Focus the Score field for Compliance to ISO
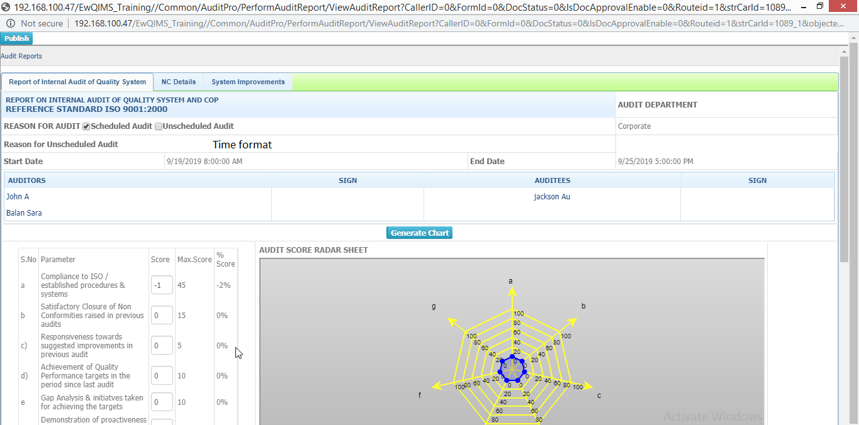 pyautogui.click(x=162, y=285)
